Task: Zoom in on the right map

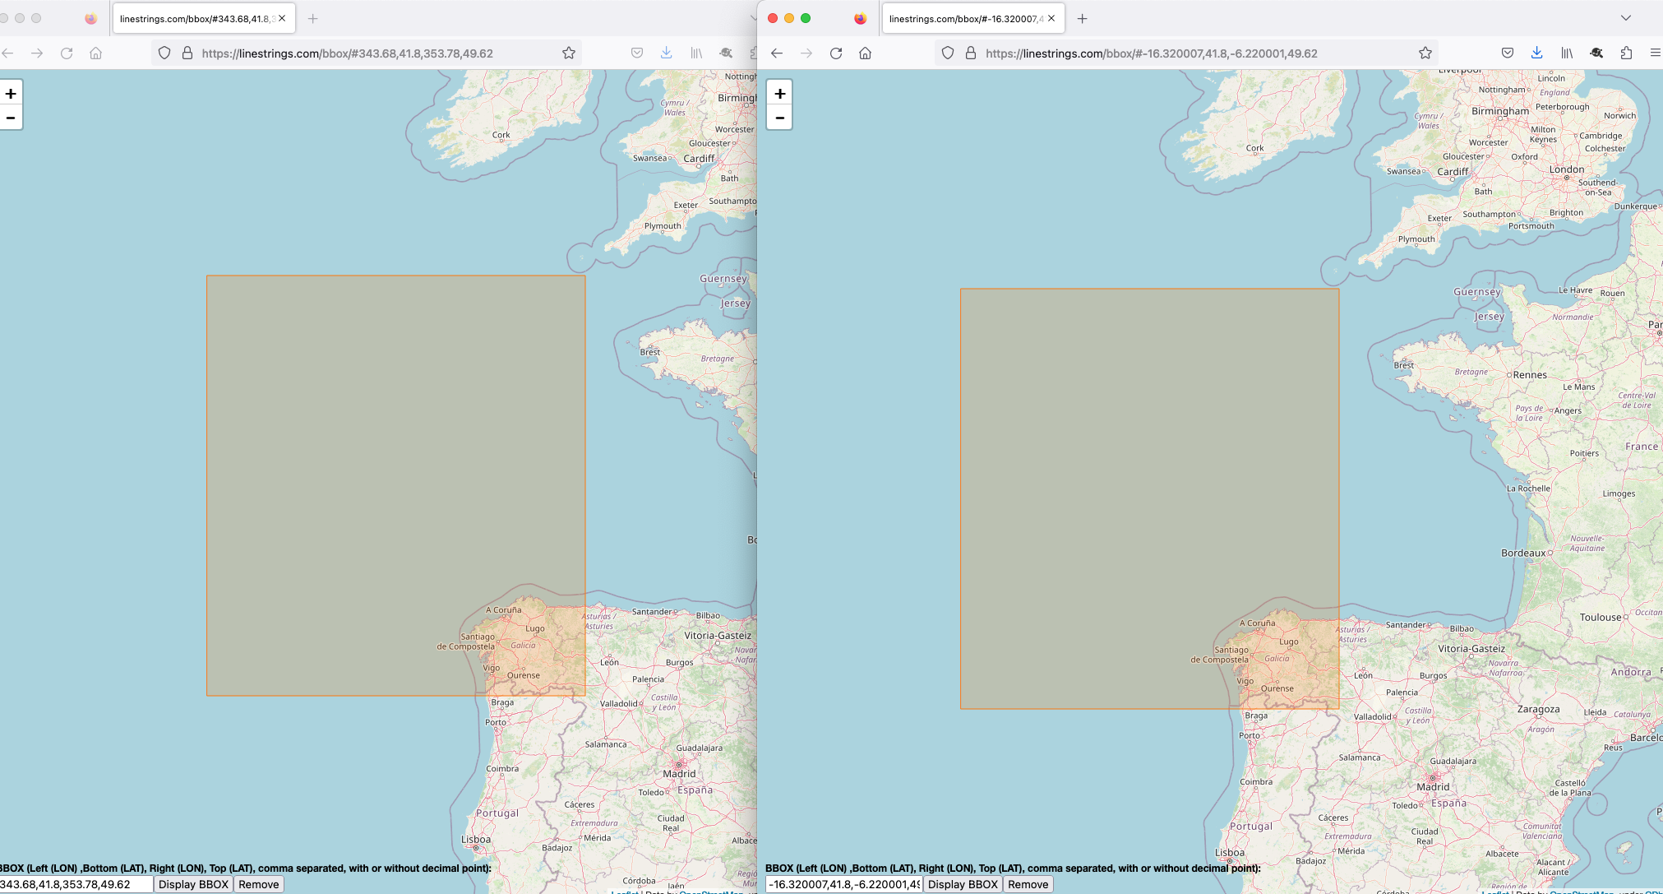Action: [x=779, y=94]
